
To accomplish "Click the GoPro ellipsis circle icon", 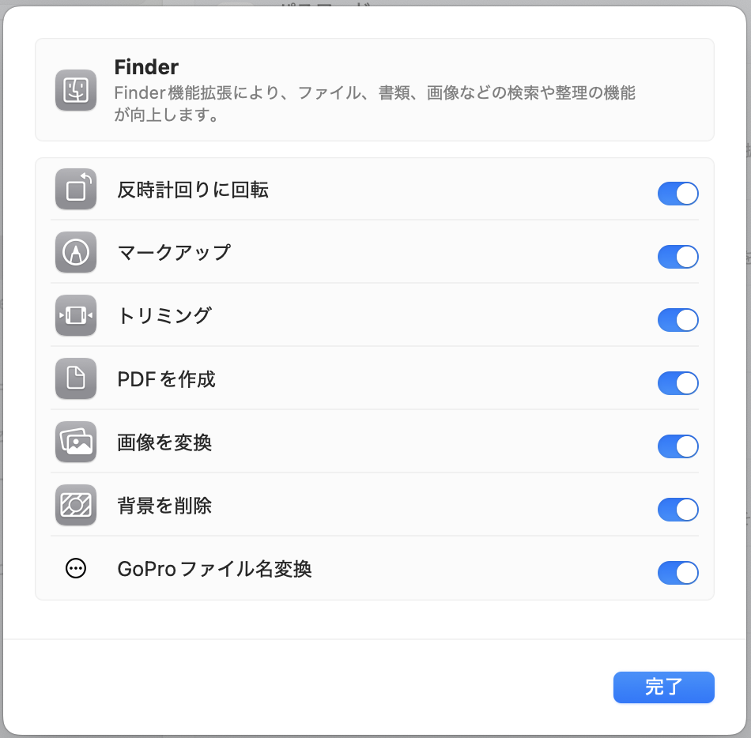I will tap(76, 569).
